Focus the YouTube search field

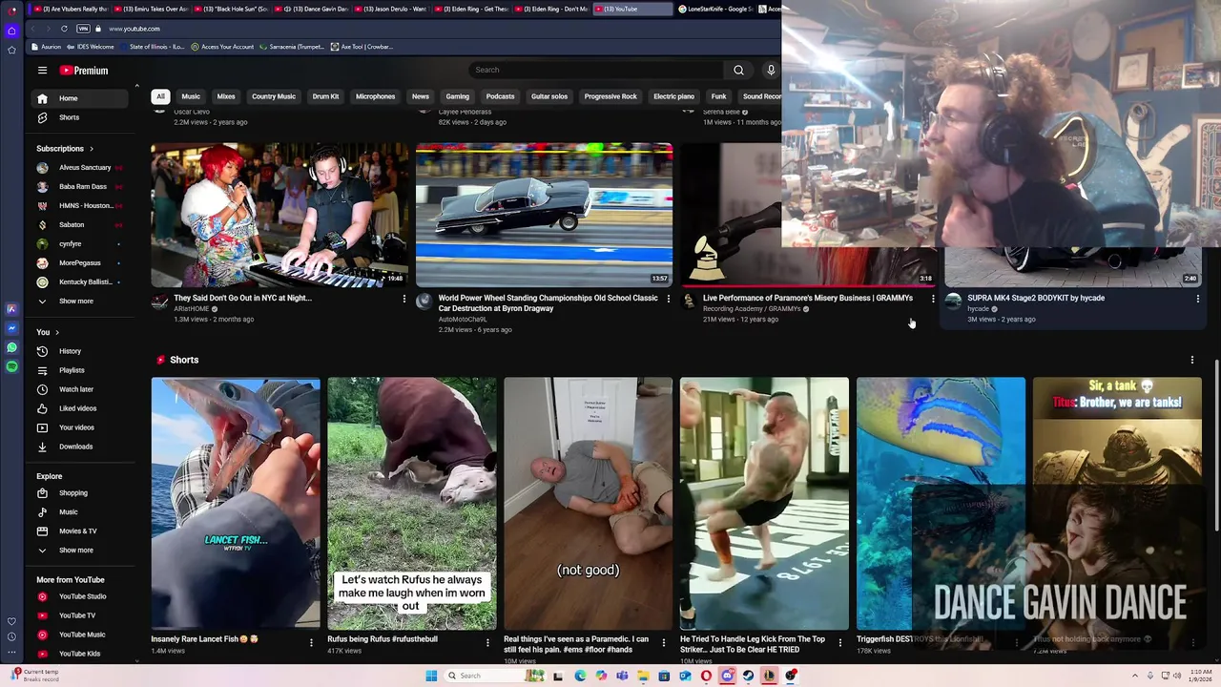[x=596, y=70]
